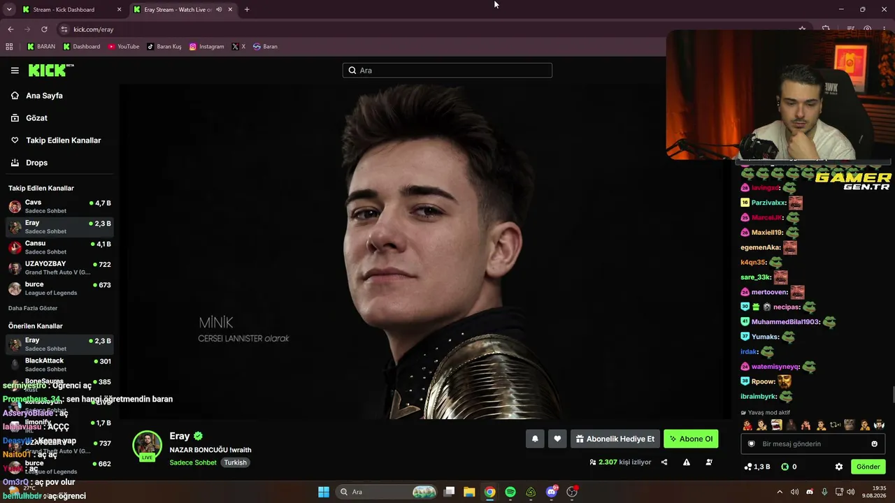The width and height of the screenshot is (895, 503).
Task: Open Spotify from the taskbar
Action: (x=510, y=492)
